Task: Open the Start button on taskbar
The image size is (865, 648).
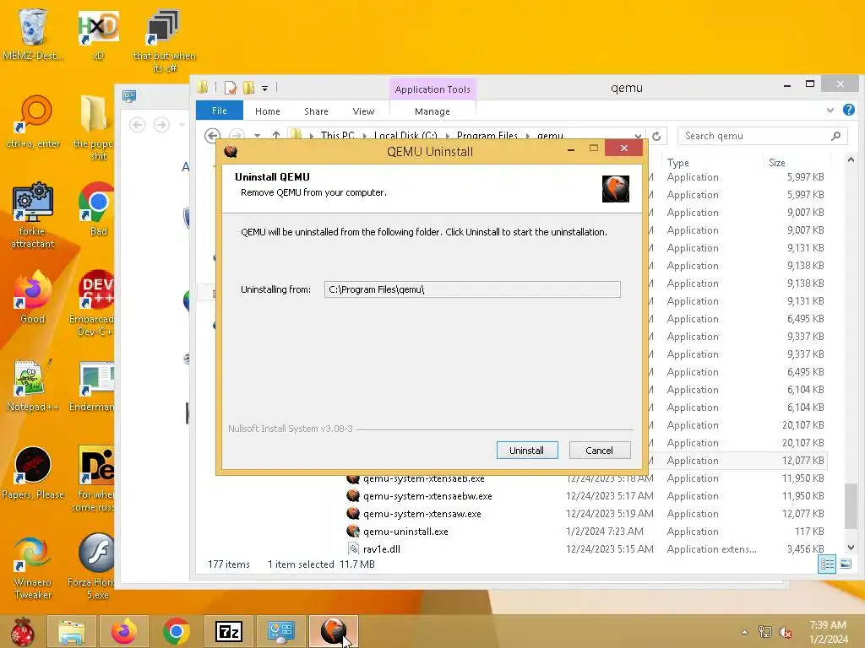Action: [x=22, y=631]
